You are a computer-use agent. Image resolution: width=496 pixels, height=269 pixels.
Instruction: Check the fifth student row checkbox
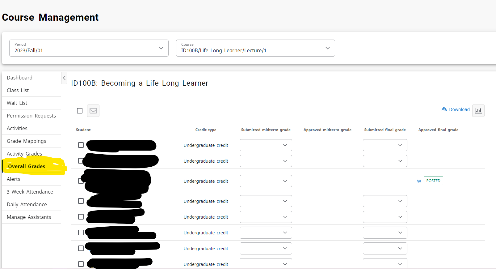tap(81, 217)
